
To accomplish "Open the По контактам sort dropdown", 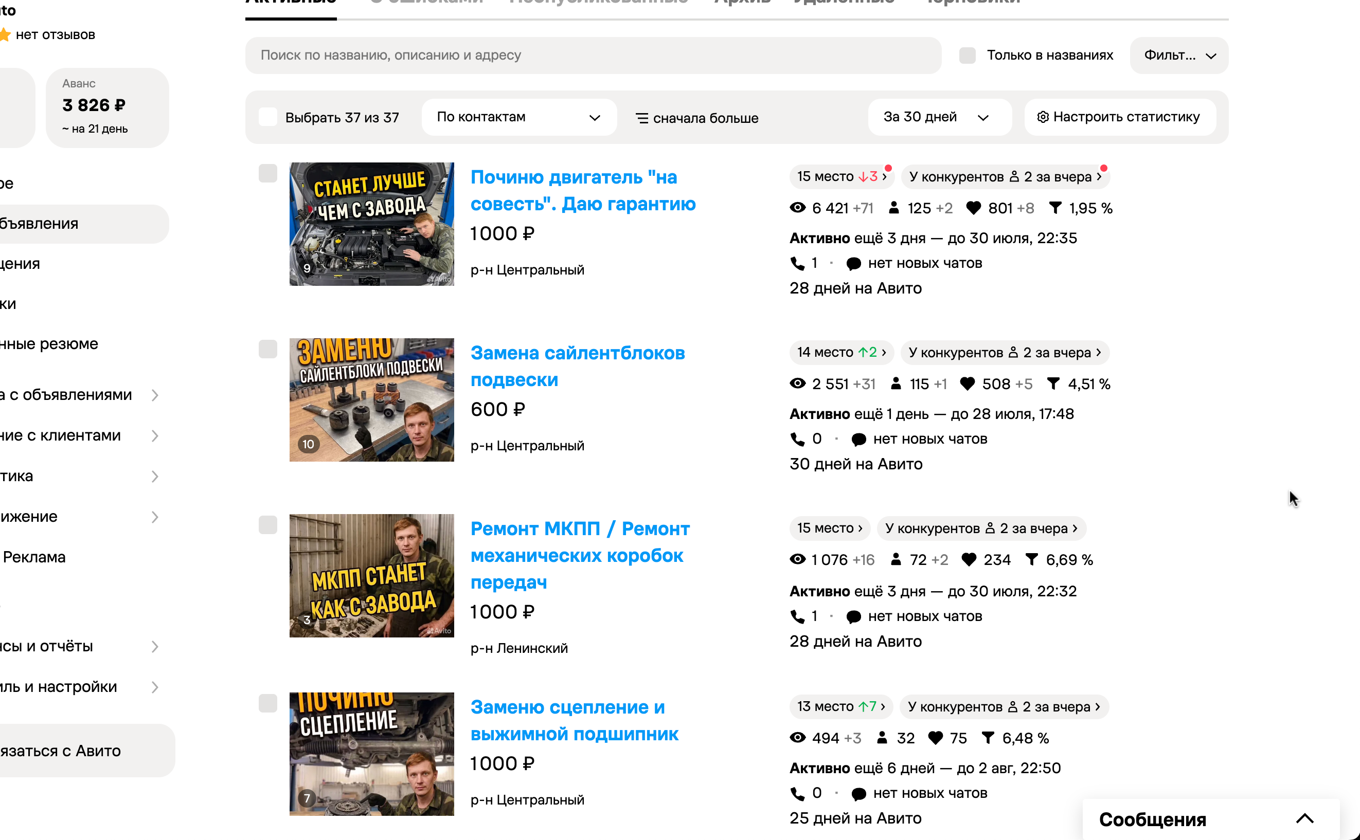I will coord(519,117).
